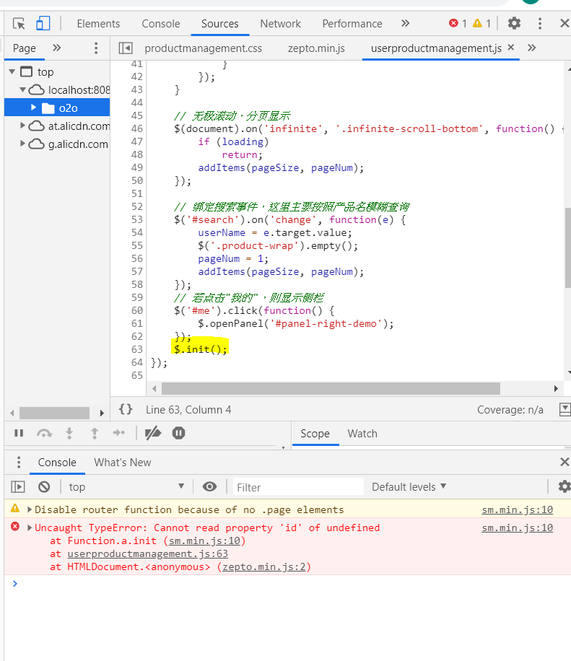This screenshot has height=661, width=571.
Task: Open the Default levels dropdown
Action: (409, 487)
